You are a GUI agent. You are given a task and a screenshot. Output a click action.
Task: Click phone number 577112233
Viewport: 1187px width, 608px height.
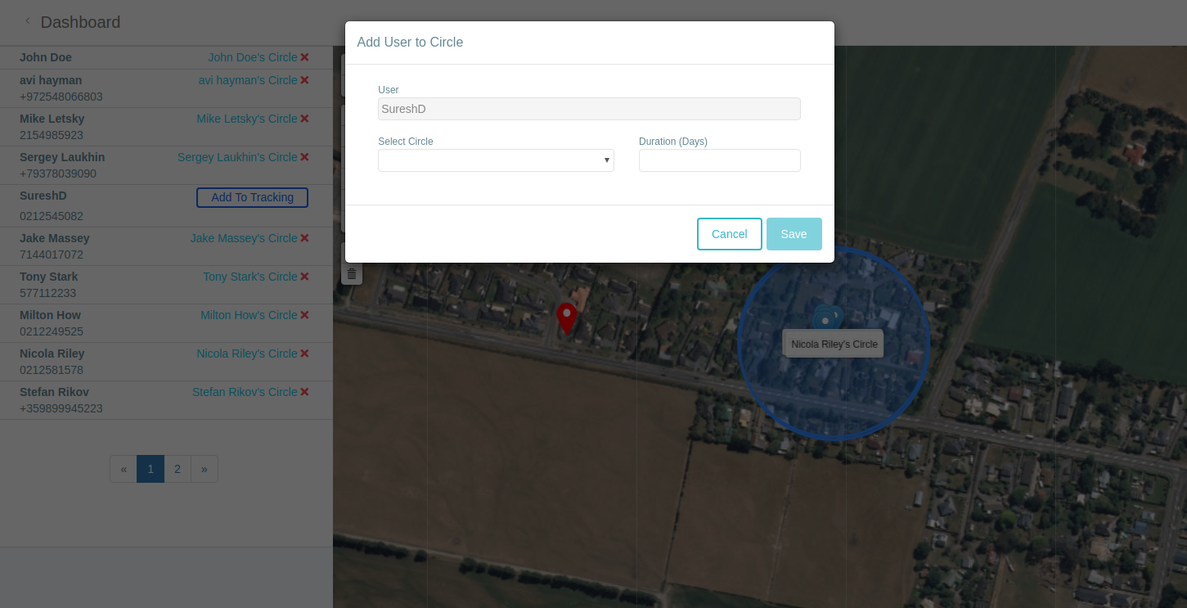click(x=48, y=293)
